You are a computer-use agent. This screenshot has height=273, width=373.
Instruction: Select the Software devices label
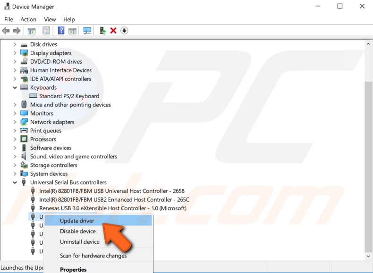pyautogui.click(x=51, y=148)
